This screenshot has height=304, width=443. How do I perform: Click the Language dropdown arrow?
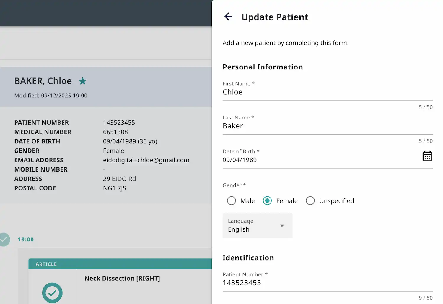coord(282,225)
